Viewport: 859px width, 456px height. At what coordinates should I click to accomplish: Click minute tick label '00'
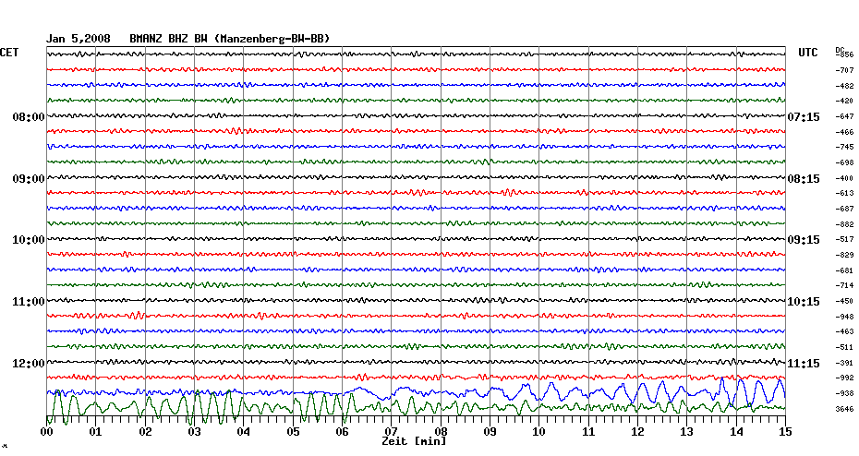[47, 432]
